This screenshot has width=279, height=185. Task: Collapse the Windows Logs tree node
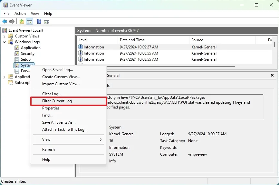[x=5, y=42]
